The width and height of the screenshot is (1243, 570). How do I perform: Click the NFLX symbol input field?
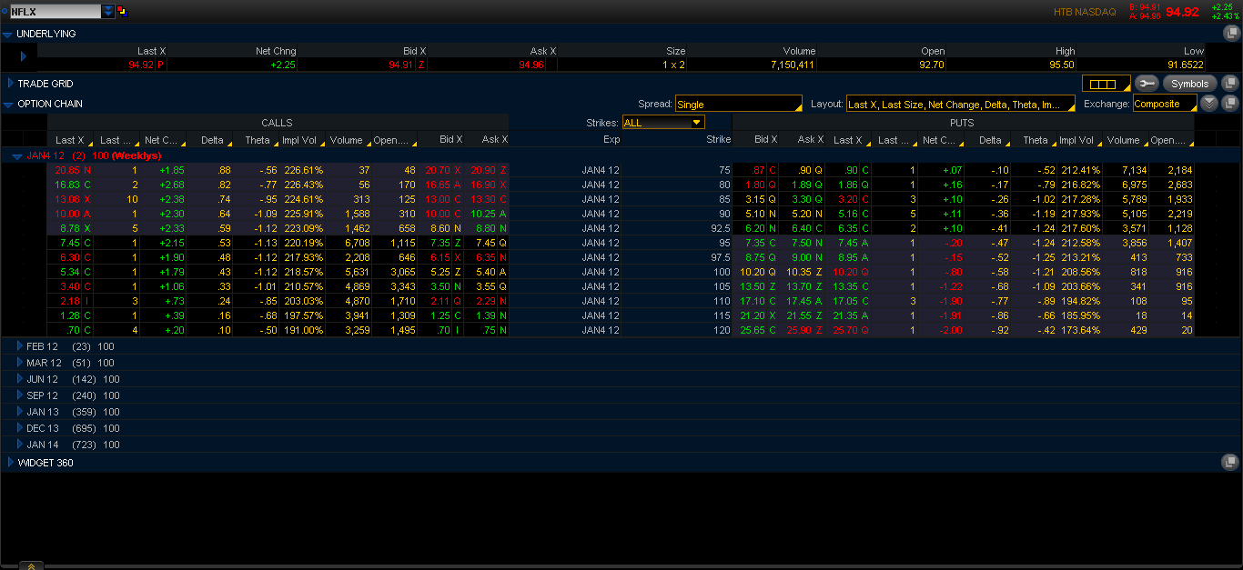[55, 12]
